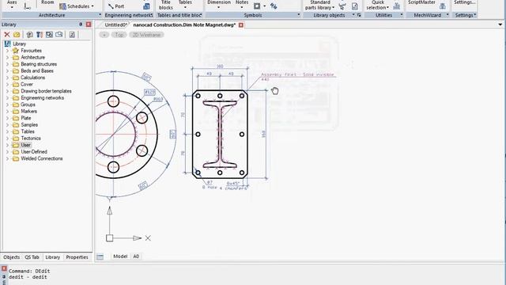
Task: Click the Room button in Architecture panel
Action: point(47,2)
